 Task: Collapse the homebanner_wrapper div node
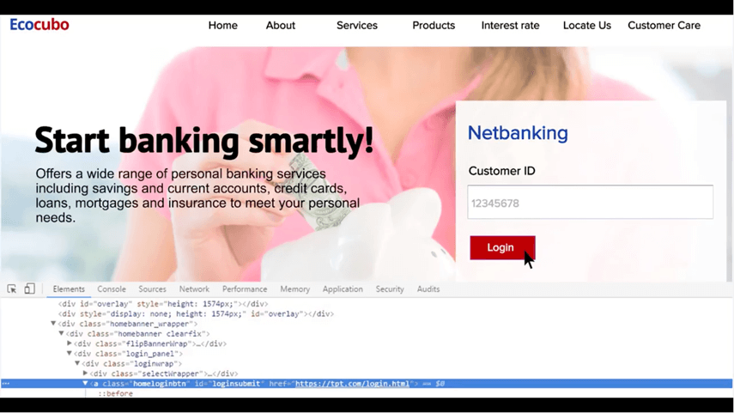53,324
